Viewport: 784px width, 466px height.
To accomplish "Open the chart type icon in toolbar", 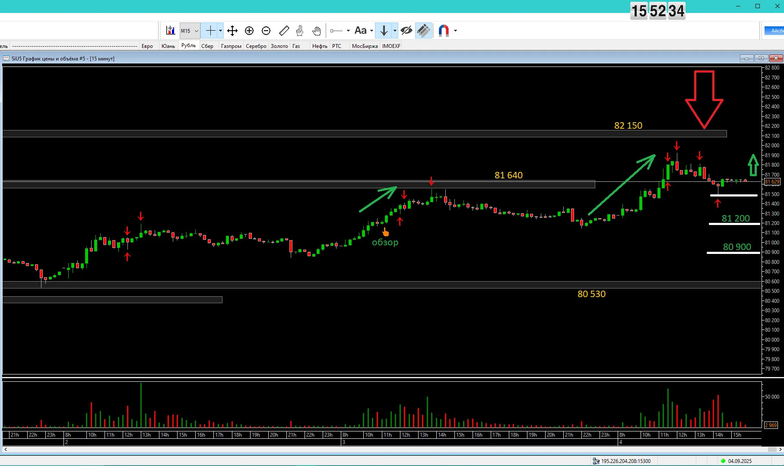I will 170,31.
